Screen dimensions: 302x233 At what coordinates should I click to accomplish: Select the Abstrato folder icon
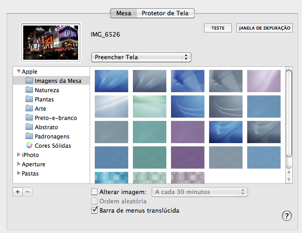click(x=29, y=127)
